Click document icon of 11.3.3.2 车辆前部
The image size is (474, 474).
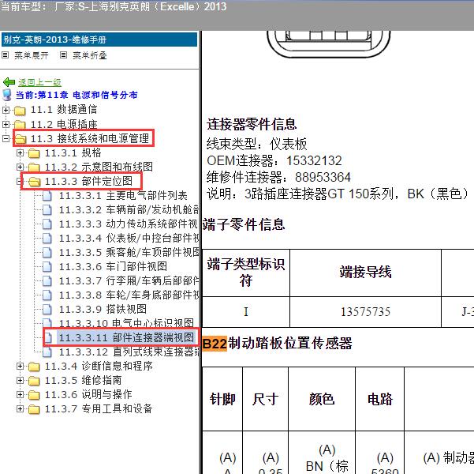(x=47, y=210)
